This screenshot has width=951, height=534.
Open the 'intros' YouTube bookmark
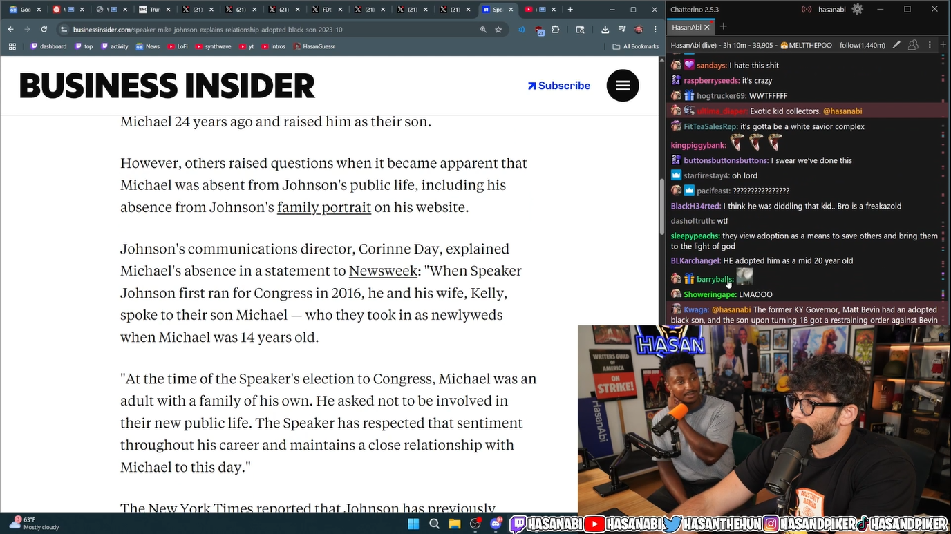(274, 46)
